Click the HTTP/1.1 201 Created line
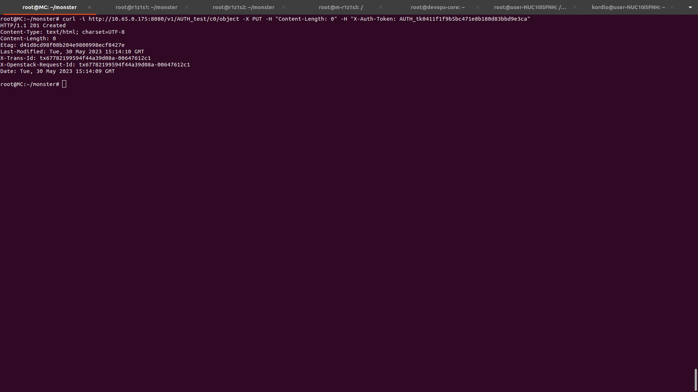698x392 pixels. [x=33, y=25]
